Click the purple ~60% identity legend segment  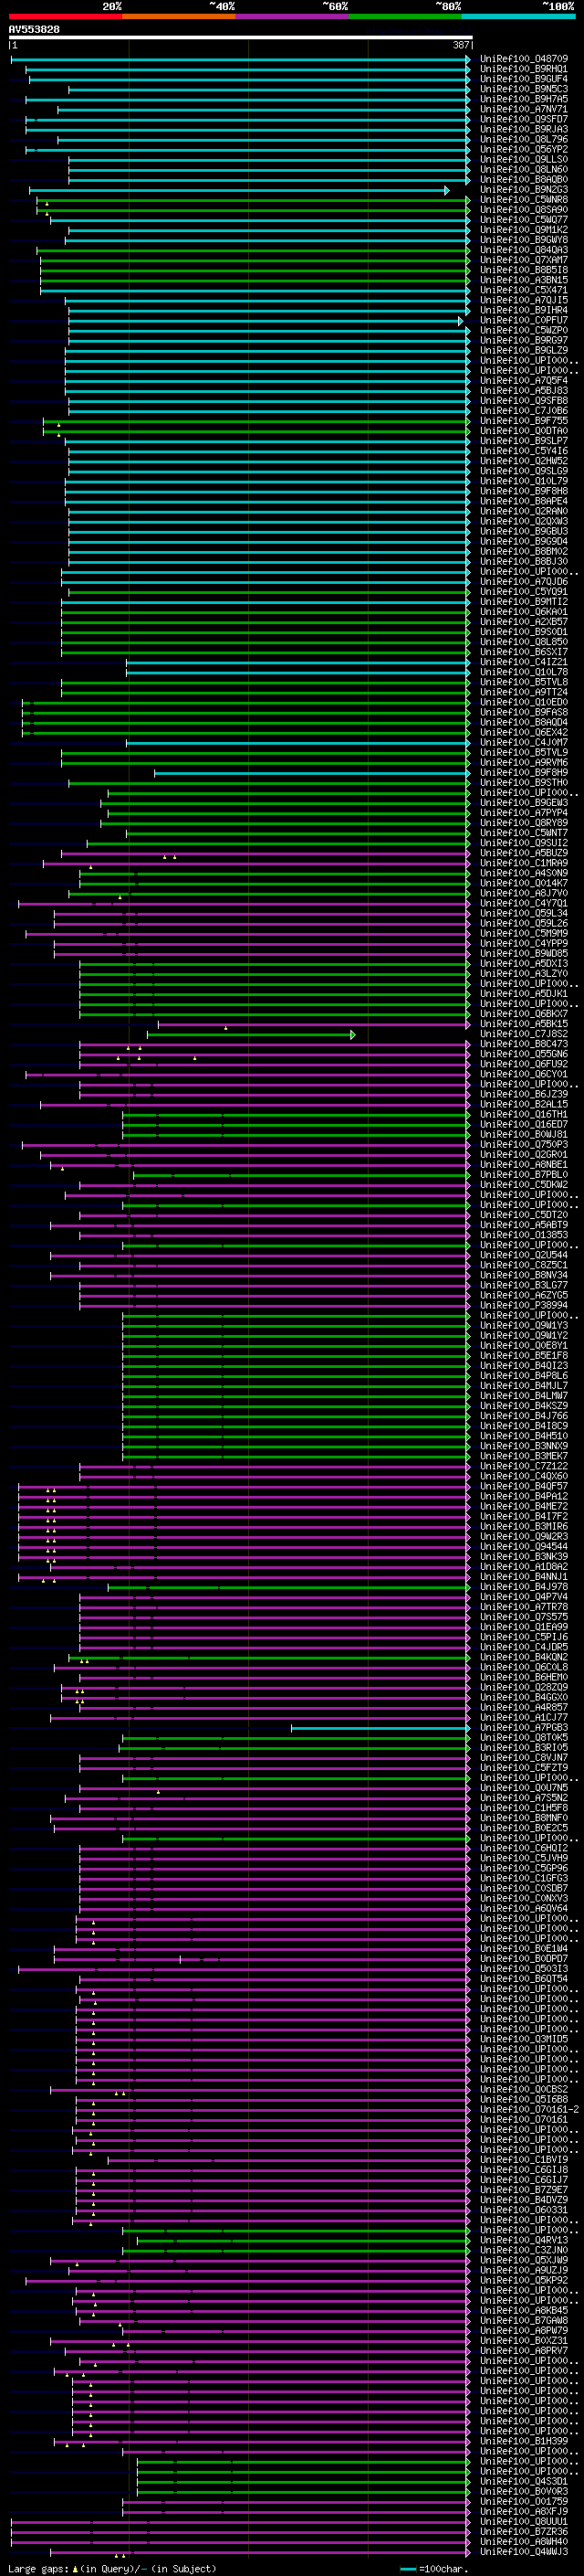291,16
